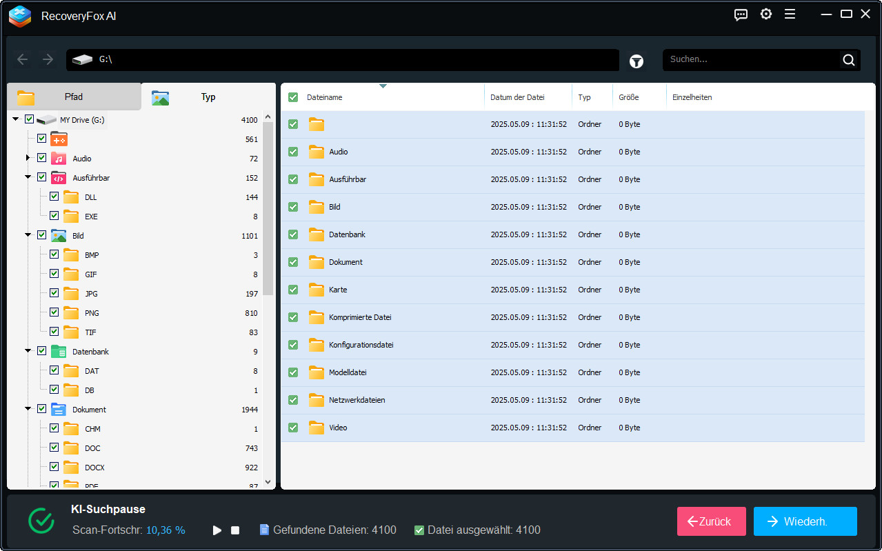Click the Dokument category icon in tree
The height and width of the screenshot is (551, 882).
click(x=59, y=410)
